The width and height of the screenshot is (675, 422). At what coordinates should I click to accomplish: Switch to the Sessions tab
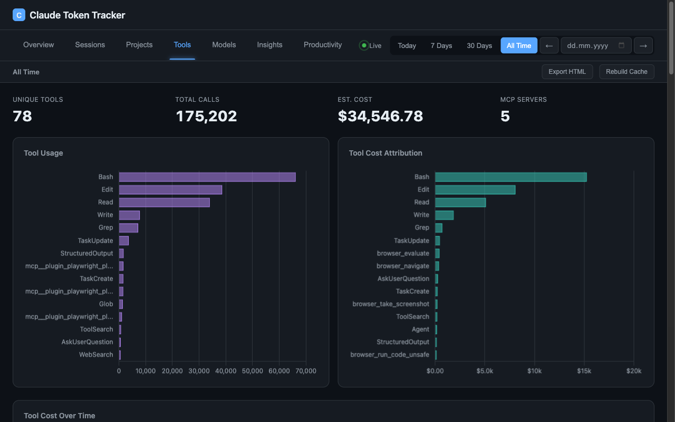pyautogui.click(x=90, y=45)
